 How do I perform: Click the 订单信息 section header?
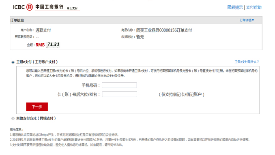point(17,20)
